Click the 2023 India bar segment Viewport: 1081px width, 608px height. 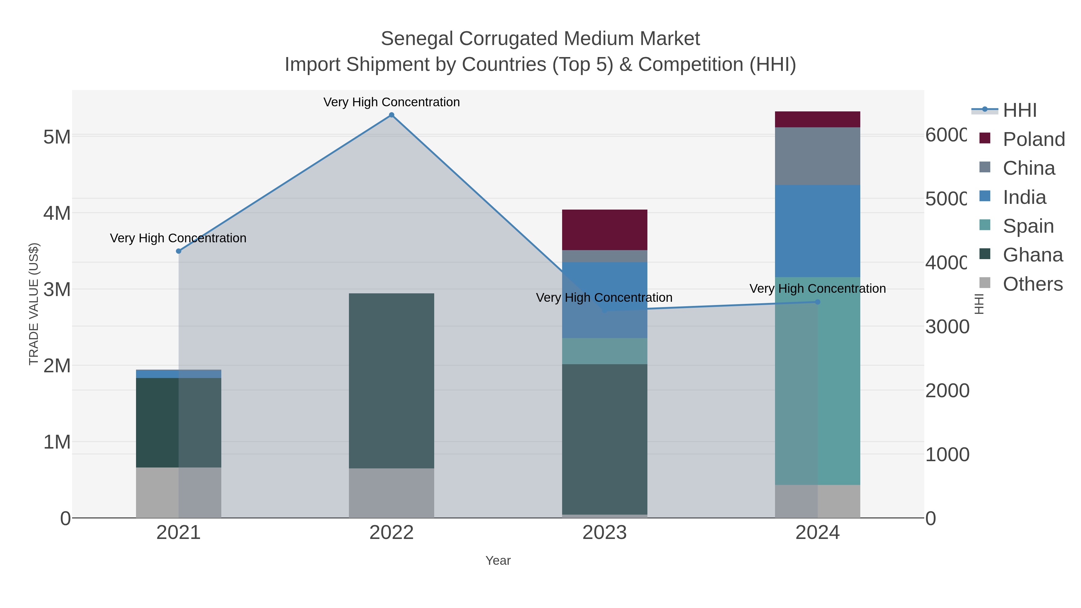(604, 300)
